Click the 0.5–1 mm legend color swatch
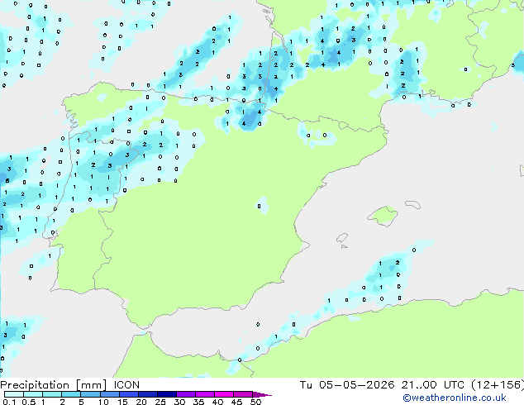This screenshot has width=524, height=405. tap(33, 394)
